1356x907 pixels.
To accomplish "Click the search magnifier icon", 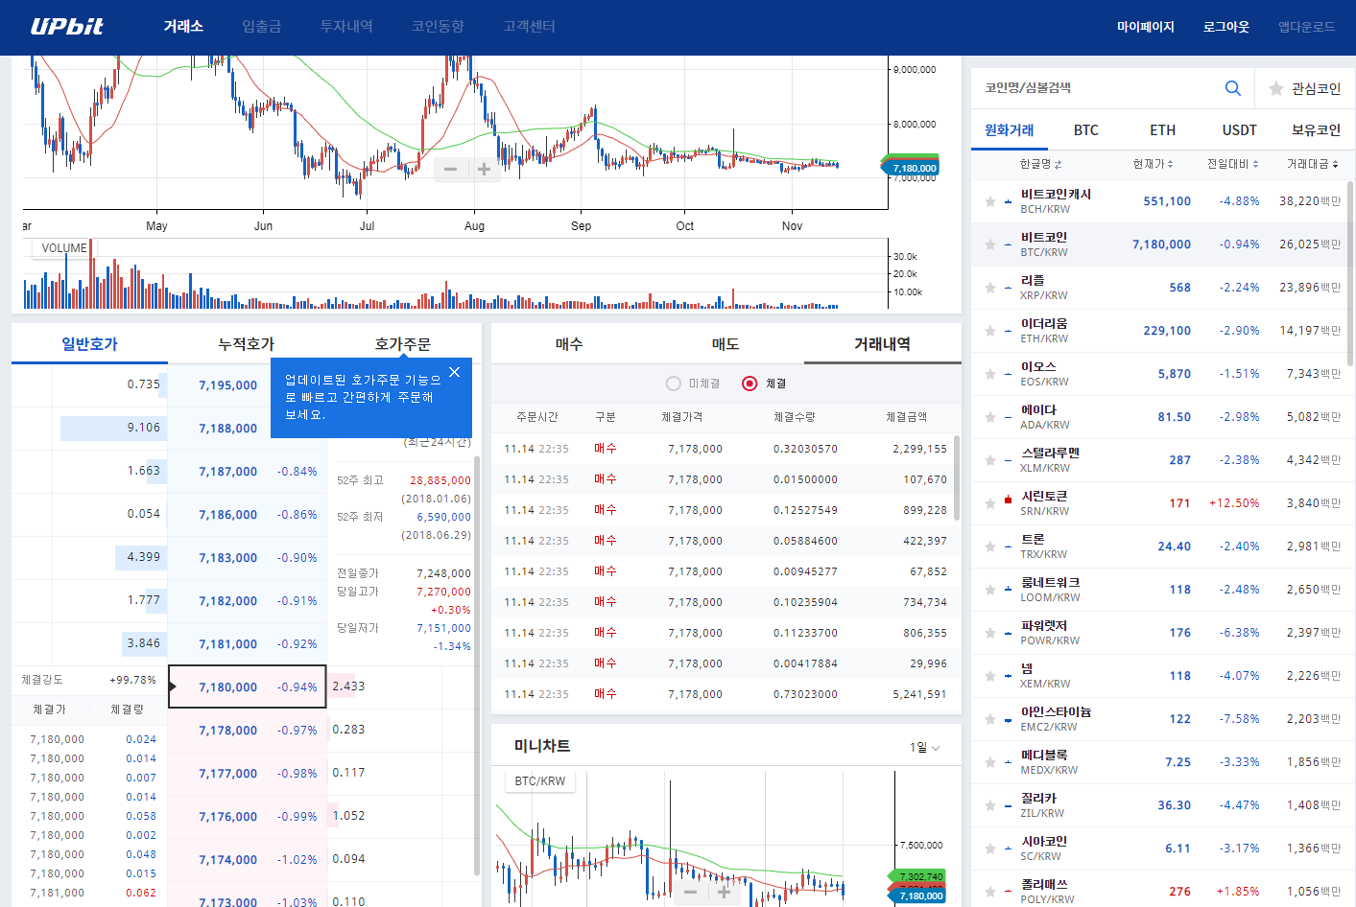I will (x=1233, y=88).
